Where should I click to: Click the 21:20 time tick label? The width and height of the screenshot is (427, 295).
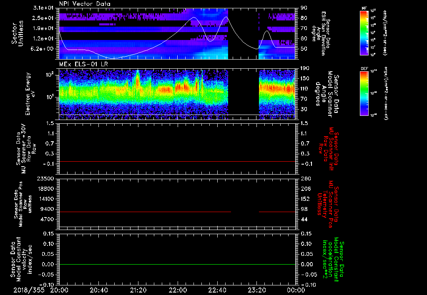pyautogui.click(x=138, y=290)
